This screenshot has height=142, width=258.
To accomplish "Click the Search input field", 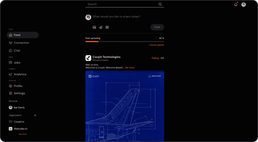I will pyautogui.click(x=125, y=4).
